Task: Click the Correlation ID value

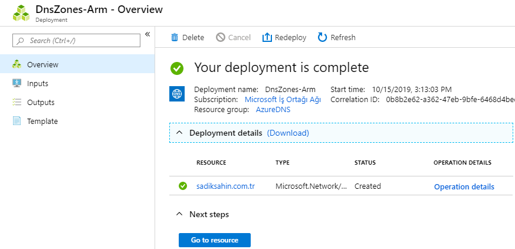Action: 451,100
